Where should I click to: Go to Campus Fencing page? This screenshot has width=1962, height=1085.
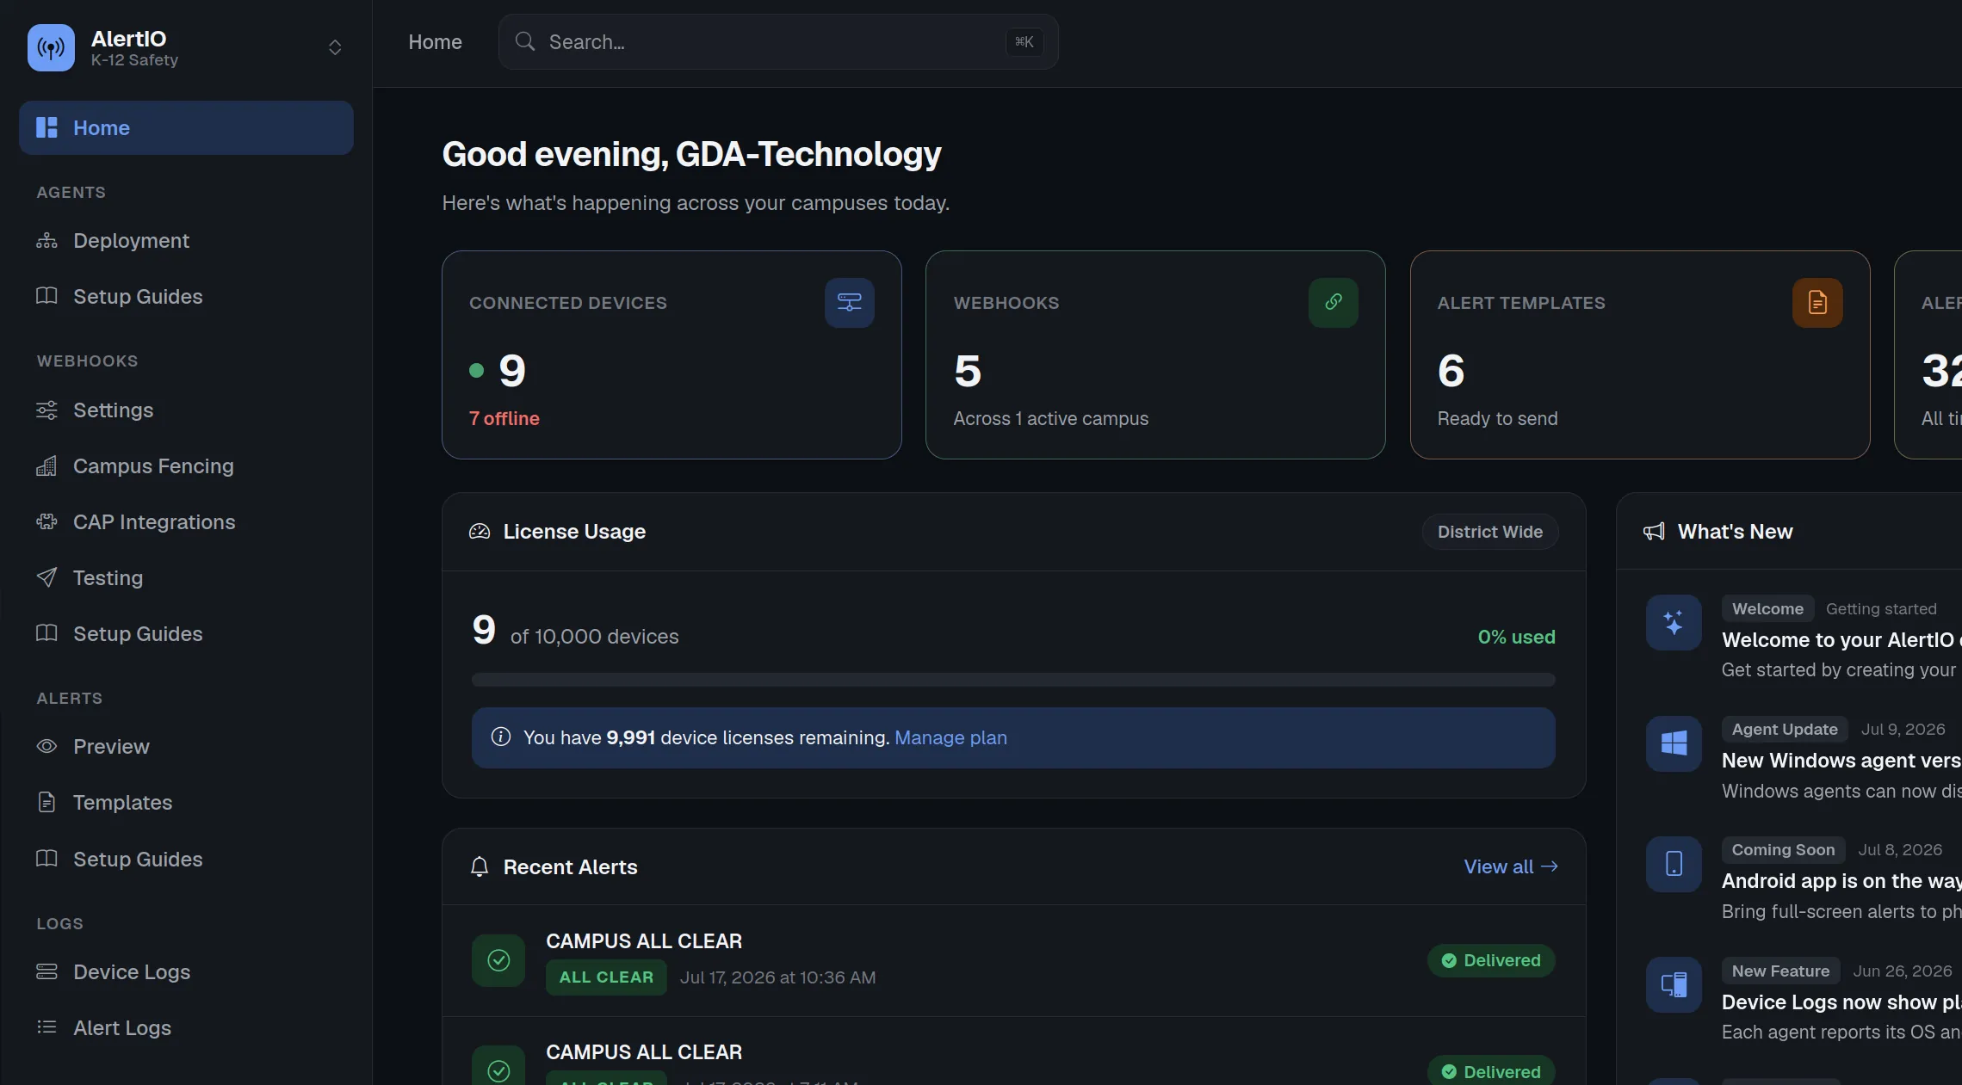click(x=186, y=466)
